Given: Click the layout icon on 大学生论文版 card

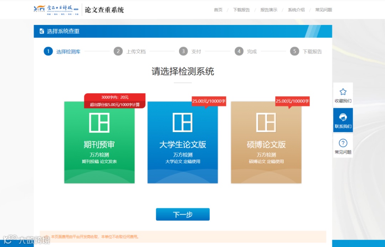Looking at the screenshot, I should (x=183, y=122).
